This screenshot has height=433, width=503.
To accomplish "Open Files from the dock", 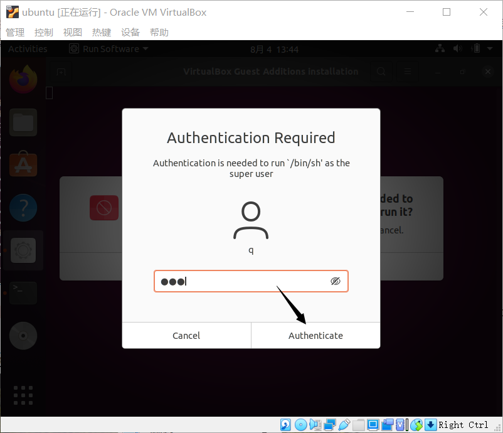I will (x=23, y=122).
